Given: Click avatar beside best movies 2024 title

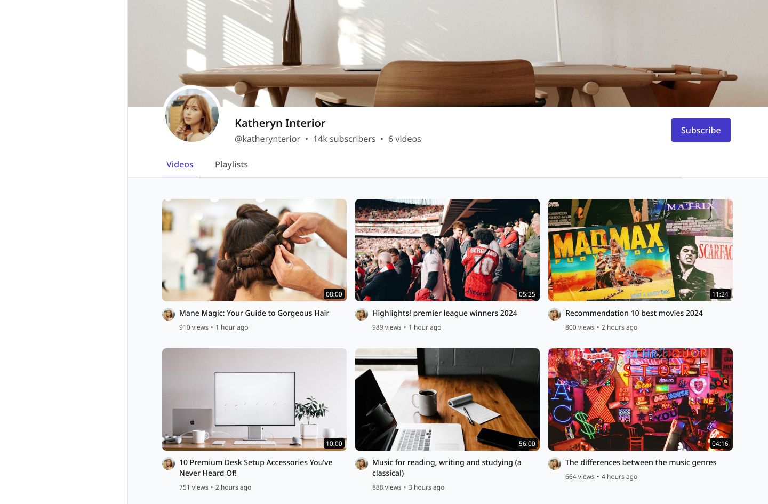Looking at the screenshot, I should (555, 314).
